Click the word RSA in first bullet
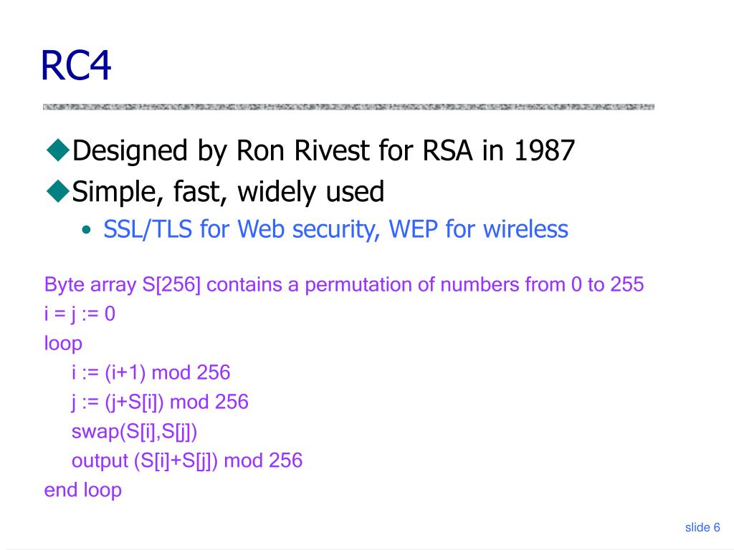This screenshot has height=550, width=734. (447, 150)
